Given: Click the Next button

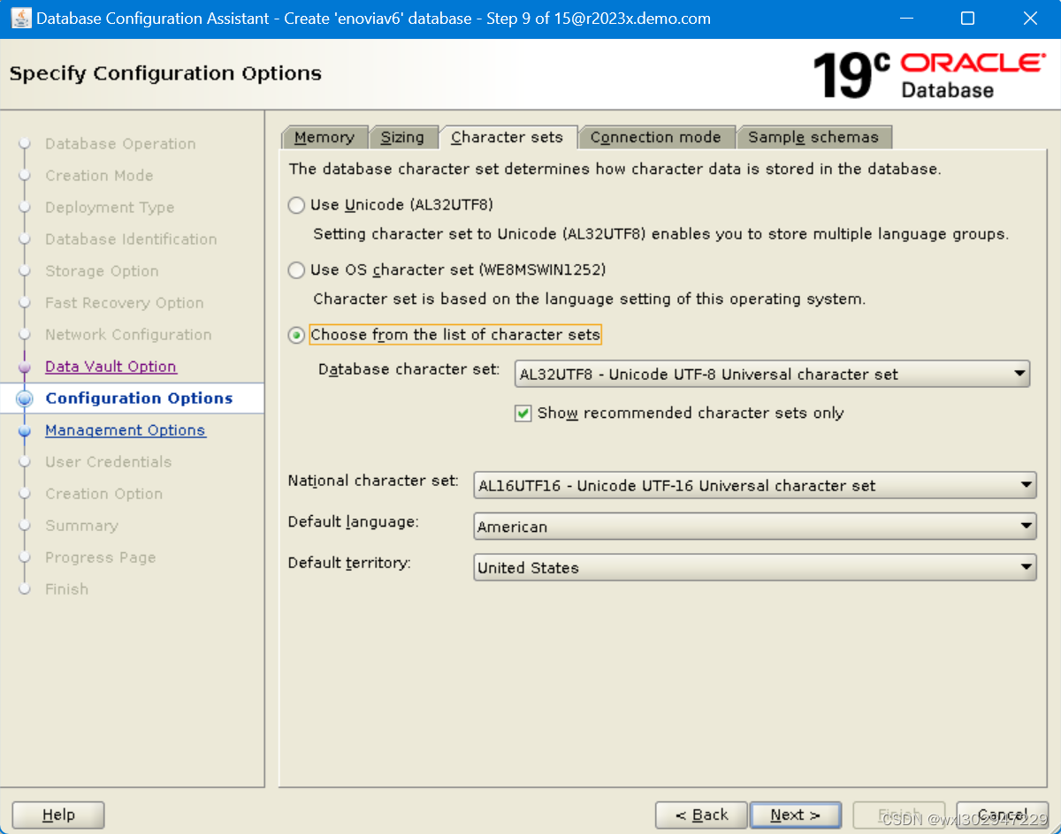Looking at the screenshot, I should click(x=795, y=815).
